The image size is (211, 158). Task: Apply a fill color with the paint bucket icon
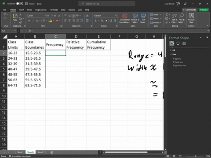pyautogui.click(x=51, y=21)
